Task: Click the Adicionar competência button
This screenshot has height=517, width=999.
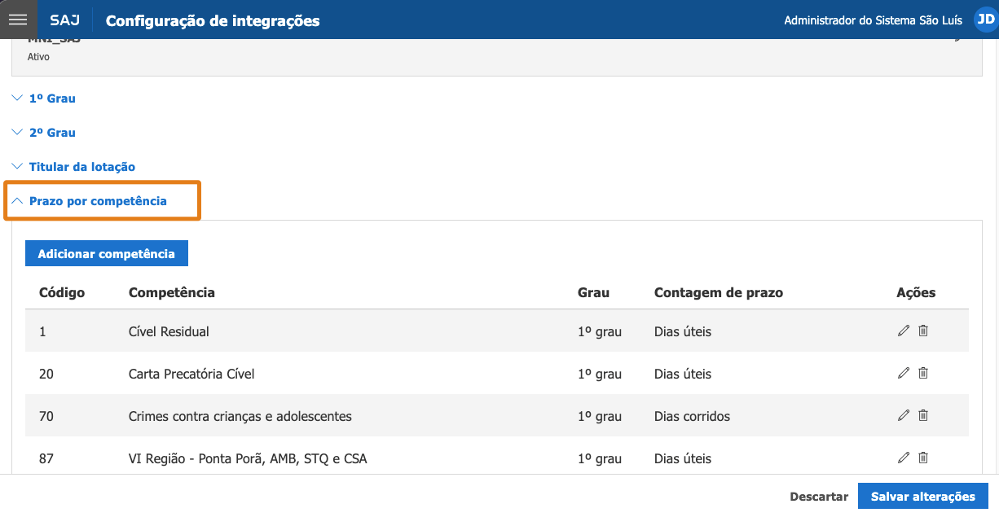Action: click(107, 253)
